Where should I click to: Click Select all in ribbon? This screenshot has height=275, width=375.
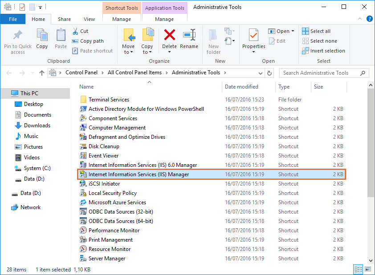pos(316,31)
